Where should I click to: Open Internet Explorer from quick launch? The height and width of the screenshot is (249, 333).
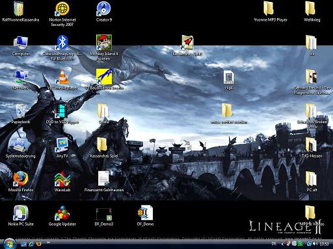[31, 244]
